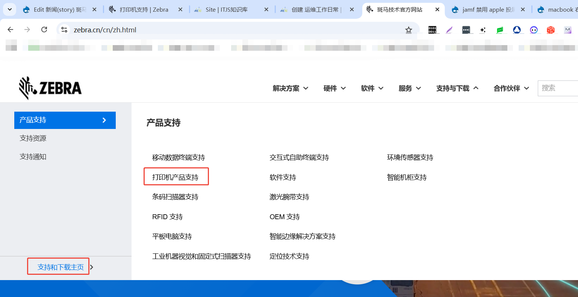Open the blue circle triangle extension
Viewport: 578px width, 297px height.
517,30
